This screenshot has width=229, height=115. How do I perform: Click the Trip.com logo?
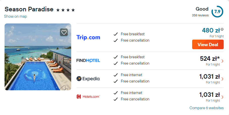pos(88,37)
